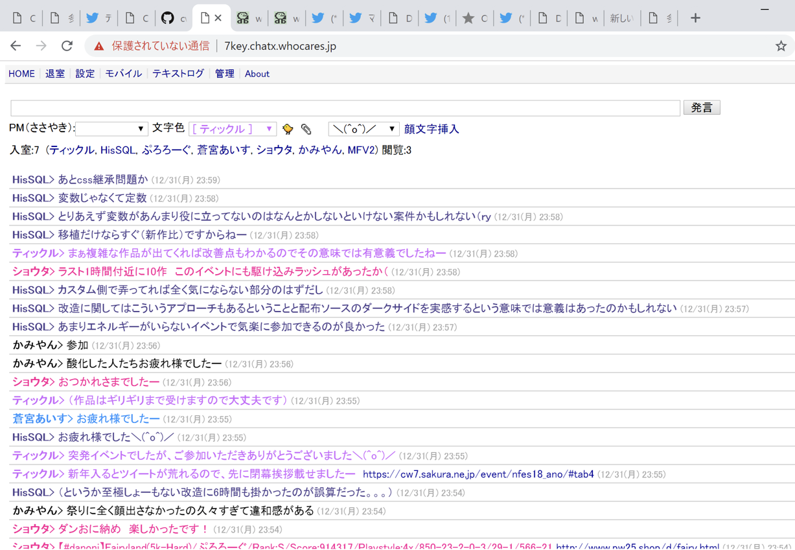Expand the 文字色 text color dropdown

(233, 129)
